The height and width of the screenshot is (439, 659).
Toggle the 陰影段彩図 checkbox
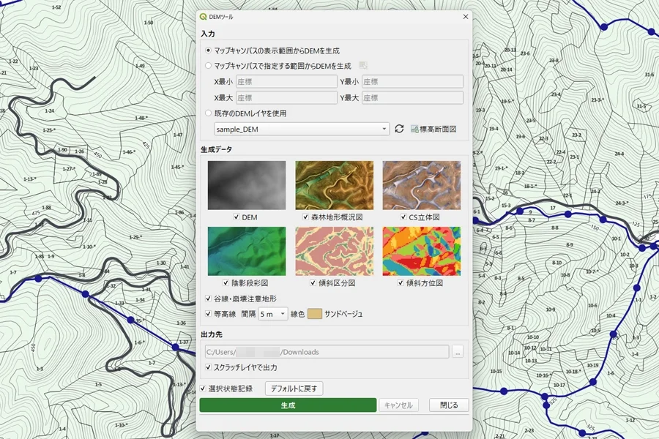tap(226, 282)
